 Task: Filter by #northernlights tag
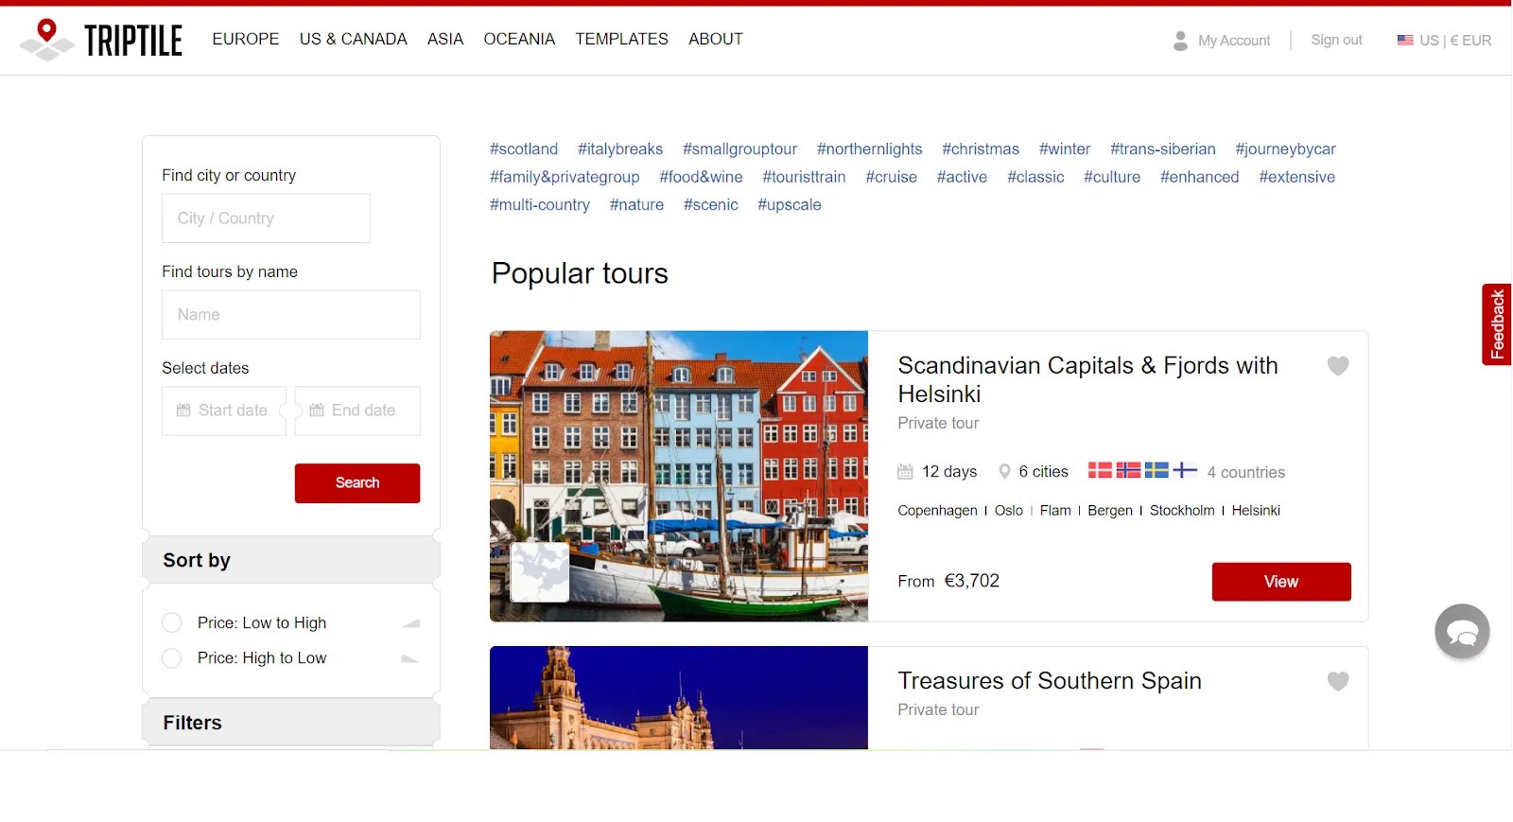[x=870, y=149]
